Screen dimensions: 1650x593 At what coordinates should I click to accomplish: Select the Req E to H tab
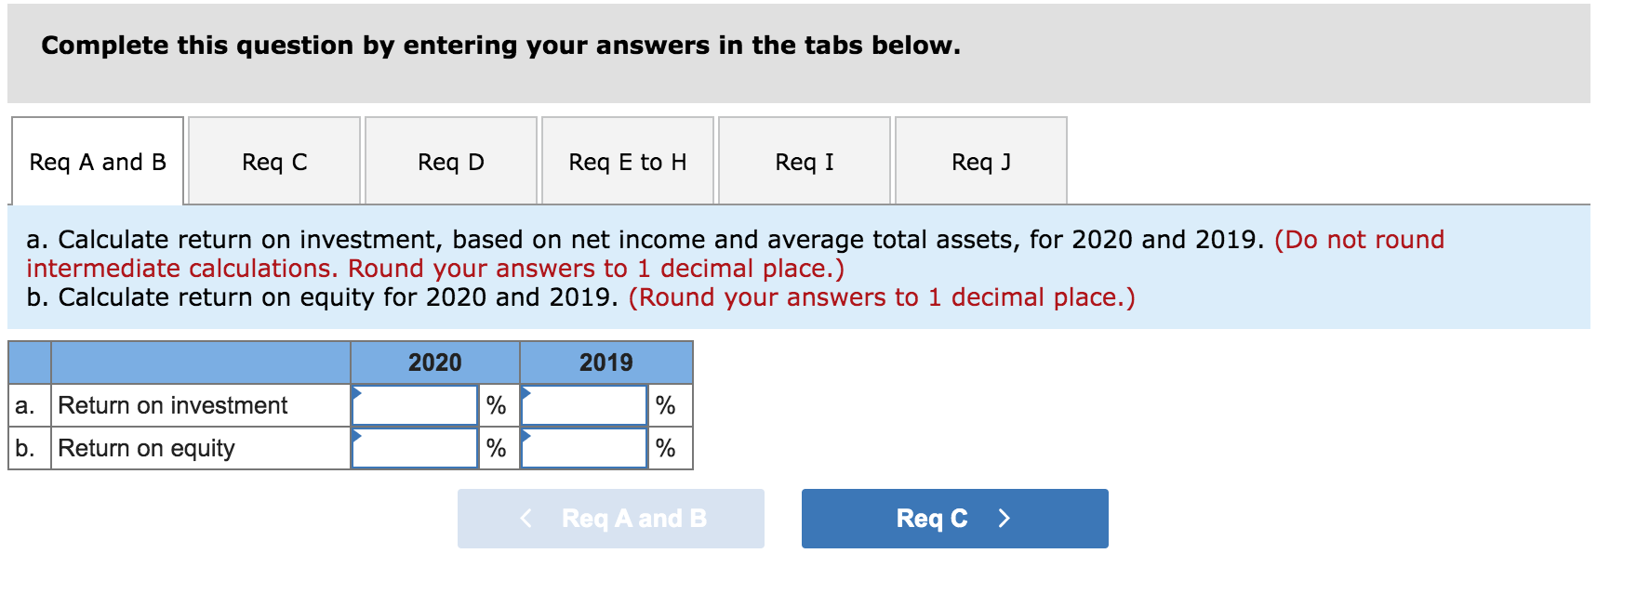(x=627, y=161)
